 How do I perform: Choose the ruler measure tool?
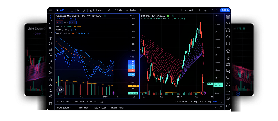pos(51,62)
